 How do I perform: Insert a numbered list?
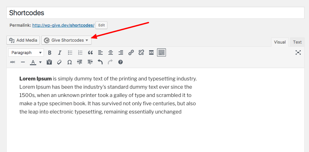click(x=80, y=53)
